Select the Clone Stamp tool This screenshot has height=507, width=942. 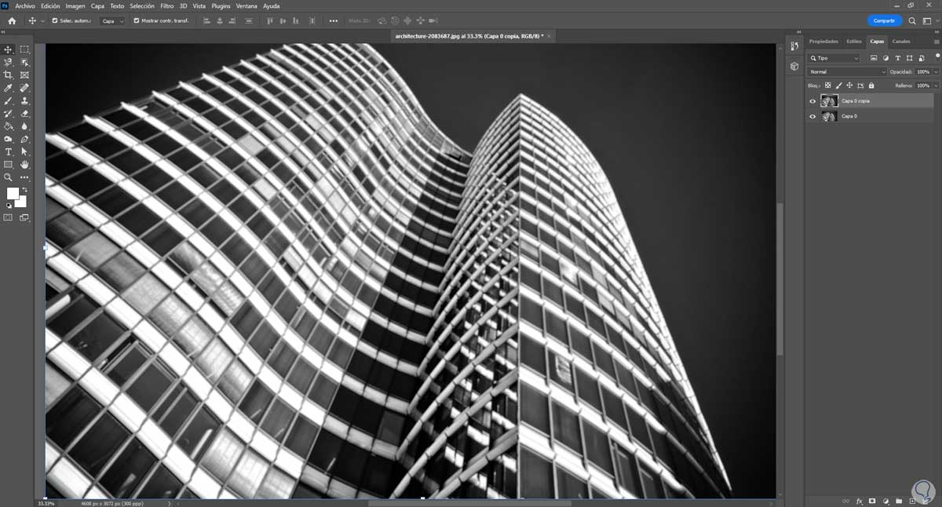pos(24,100)
